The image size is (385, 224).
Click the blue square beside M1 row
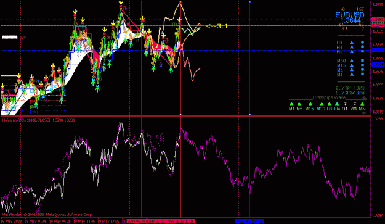(362, 74)
